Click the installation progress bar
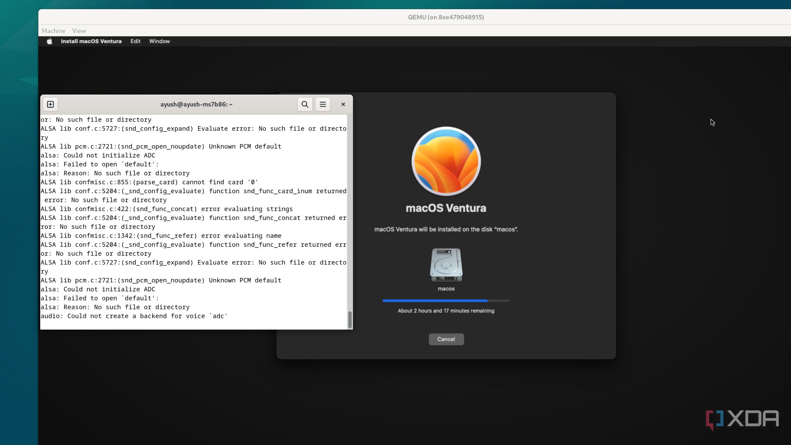The height and width of the screenshot is (445, 791). [446, 301]
